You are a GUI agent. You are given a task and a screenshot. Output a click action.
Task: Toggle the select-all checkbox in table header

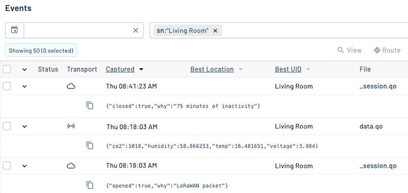pos(7,69)
